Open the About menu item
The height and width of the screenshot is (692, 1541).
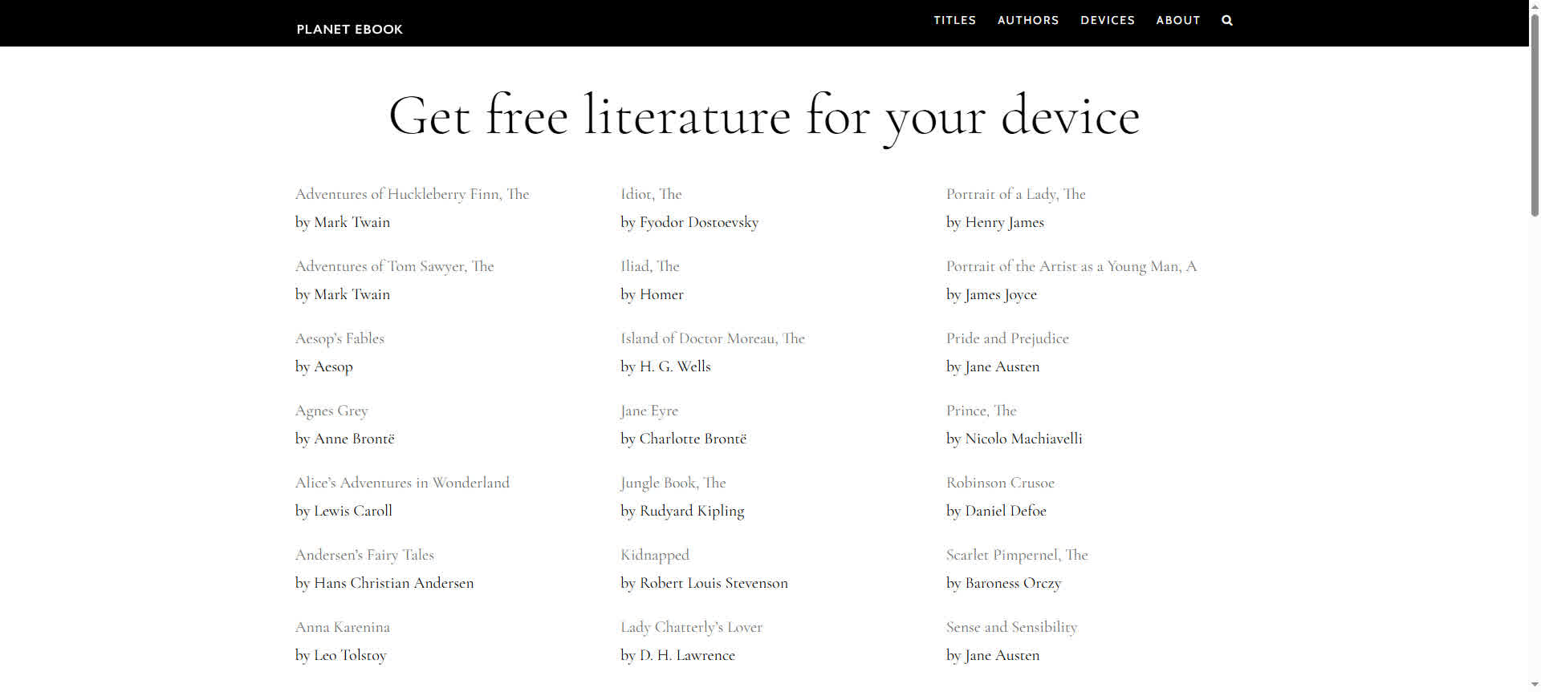pos(1178,20)
